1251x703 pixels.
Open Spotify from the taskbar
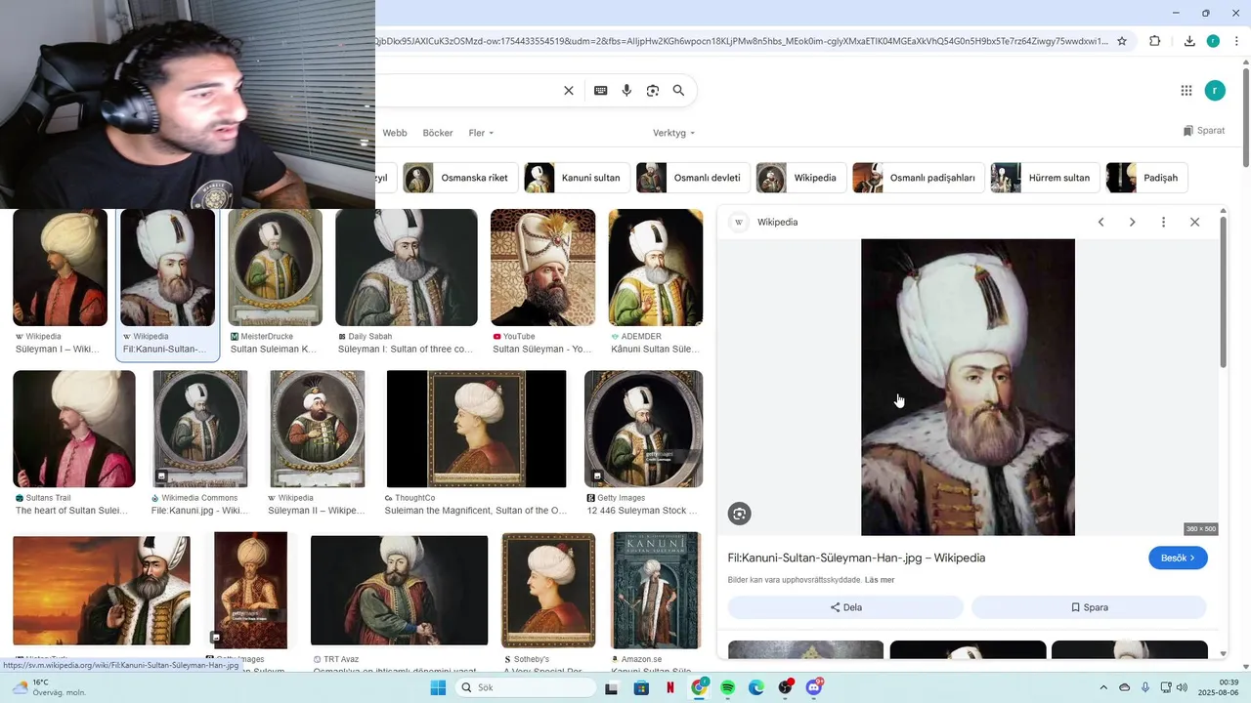pyautogui.click(x=727, y=687)
